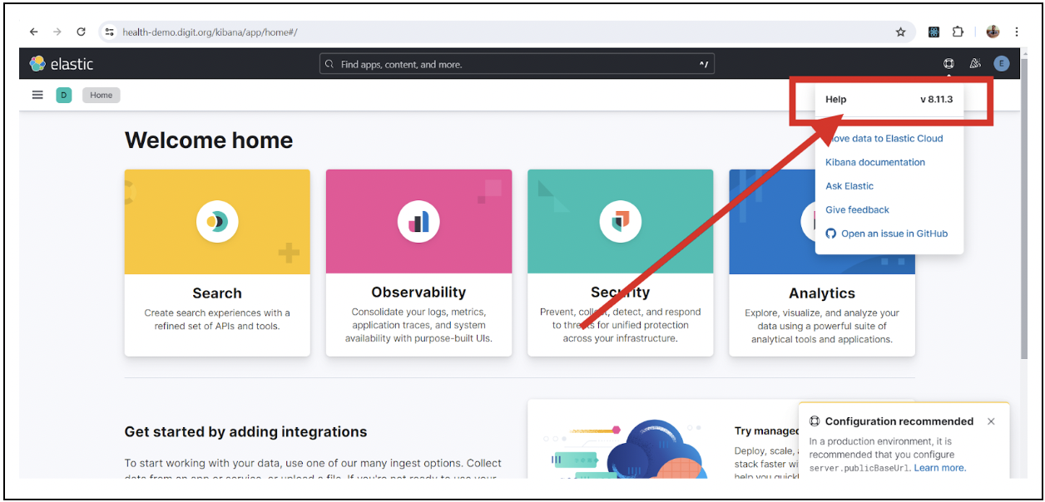Screen dimensions: 1045x502
Task: Open the 'D' space selector
Action: coord(64,95)
